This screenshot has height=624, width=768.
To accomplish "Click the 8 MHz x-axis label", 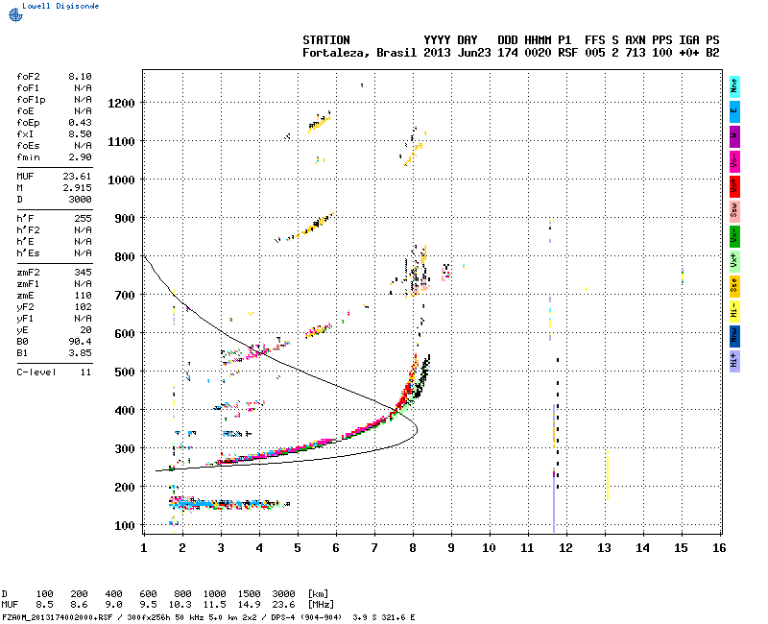I will (413, 548).
